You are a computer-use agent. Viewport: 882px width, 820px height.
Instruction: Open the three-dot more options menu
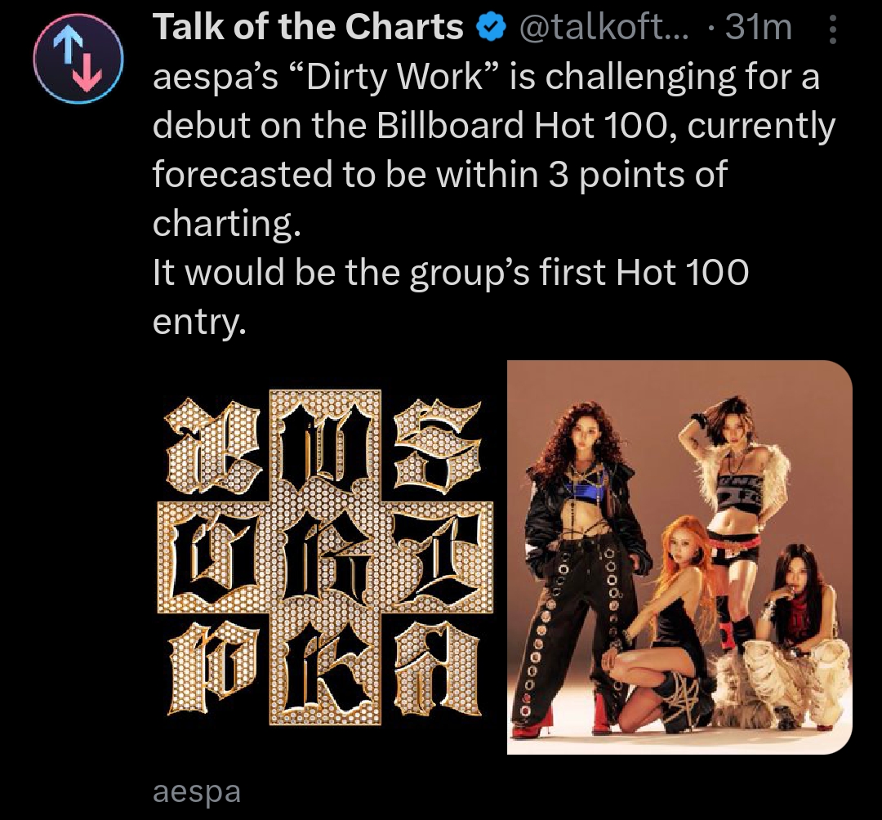coord(834,29)
